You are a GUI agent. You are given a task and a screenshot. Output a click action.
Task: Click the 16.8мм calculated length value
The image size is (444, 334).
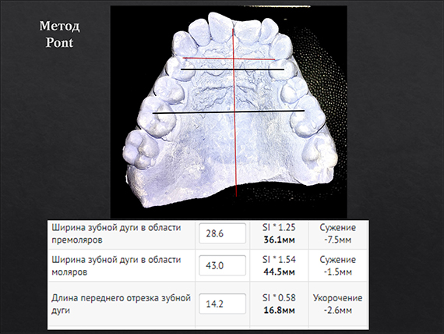click(x=279, y=310)
